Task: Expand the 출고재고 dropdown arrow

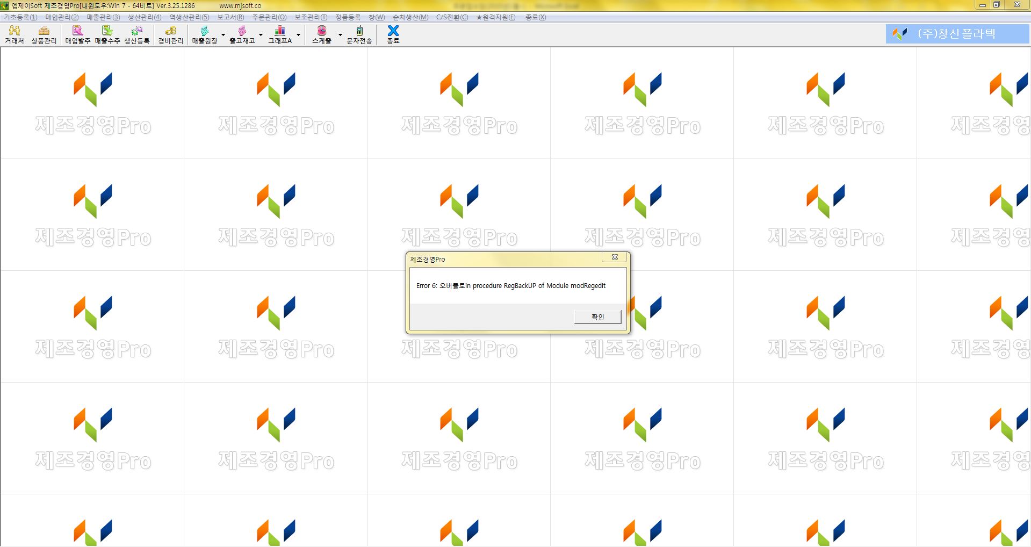Action: click(x=261, y=35)
